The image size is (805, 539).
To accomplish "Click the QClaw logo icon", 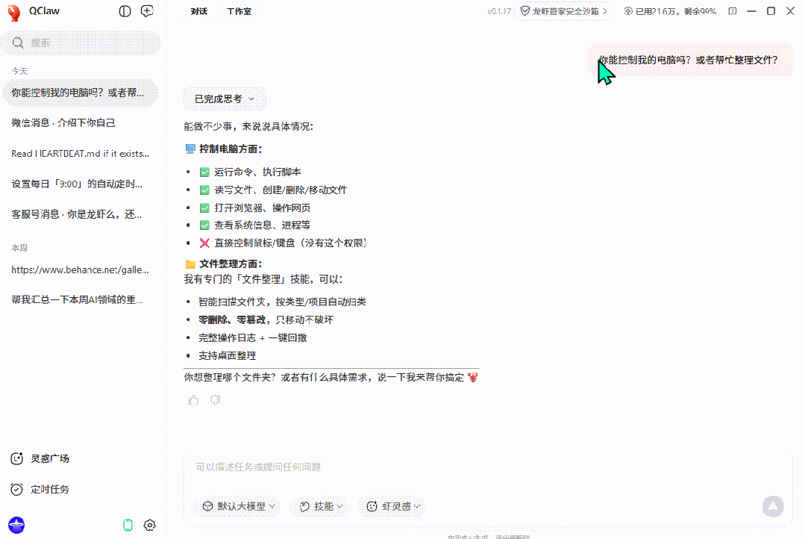I will (12, 11).
